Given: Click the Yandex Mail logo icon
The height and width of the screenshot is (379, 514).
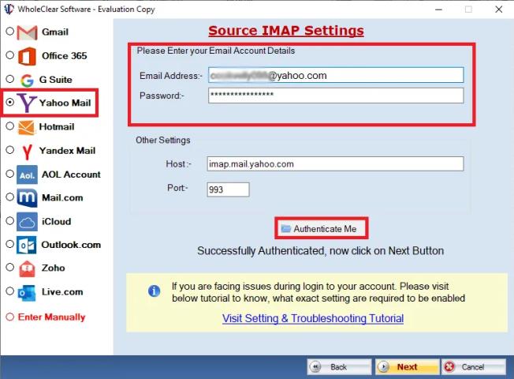Looking at the screenshot, I should (x=27, y=150).
